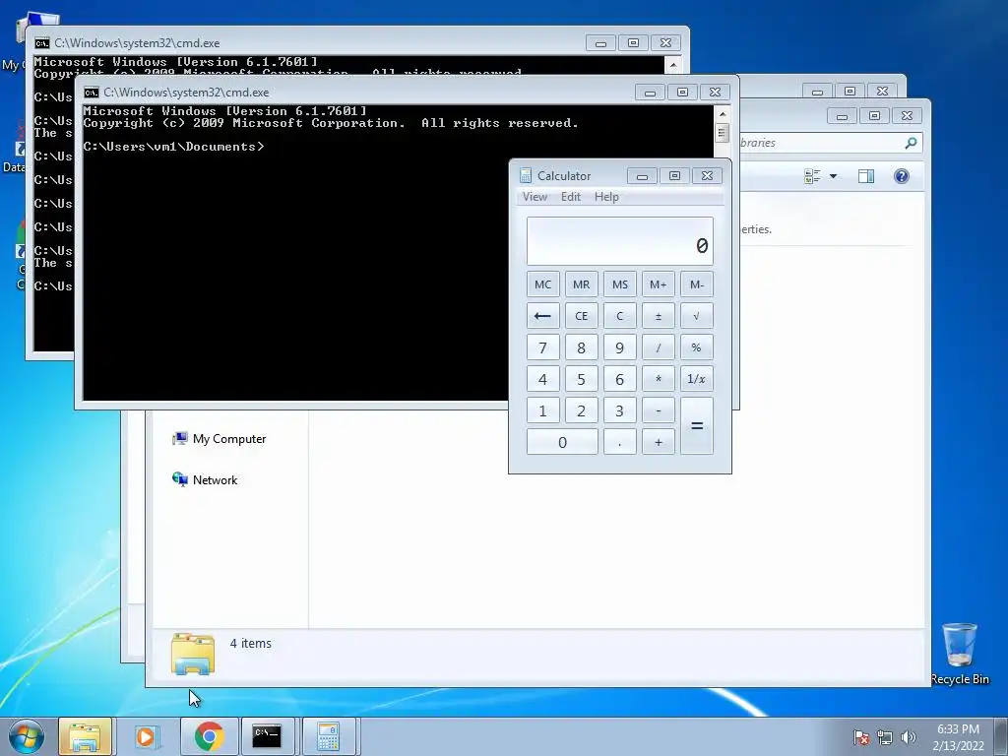The image size is (1008, 756).
Task: Click the Calculator taskbar button
Action: (328, 736)
